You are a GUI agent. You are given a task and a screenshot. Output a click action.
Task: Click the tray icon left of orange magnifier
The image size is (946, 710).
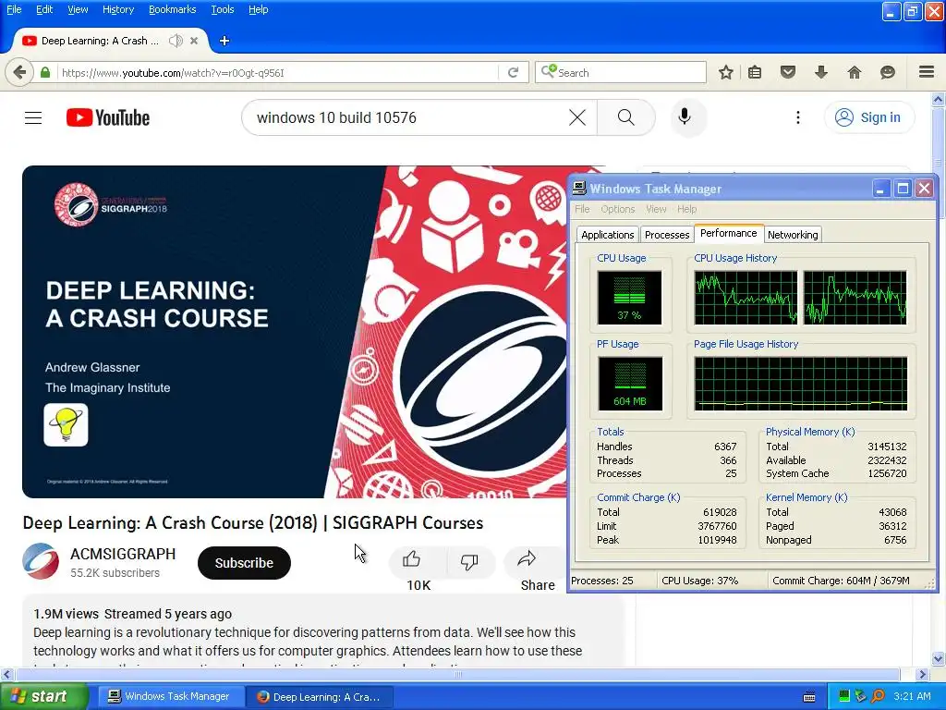[861, 696]
